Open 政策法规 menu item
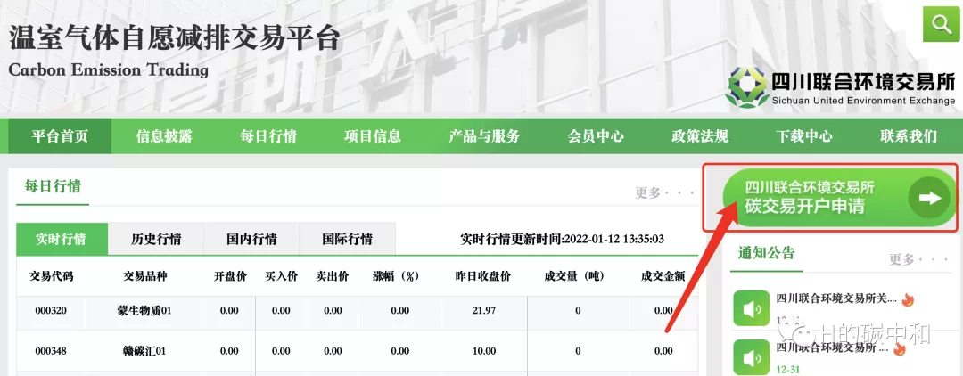 coord(700,135)
